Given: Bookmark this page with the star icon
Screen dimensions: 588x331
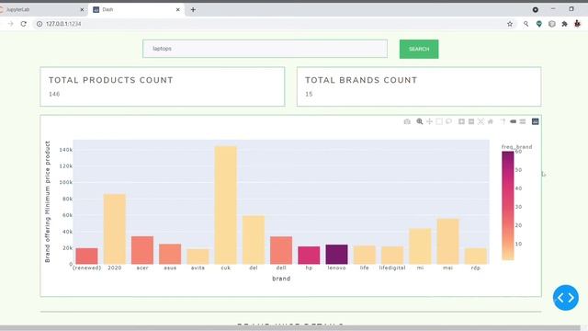Looking at the screenshot, I should coord(510,24).
